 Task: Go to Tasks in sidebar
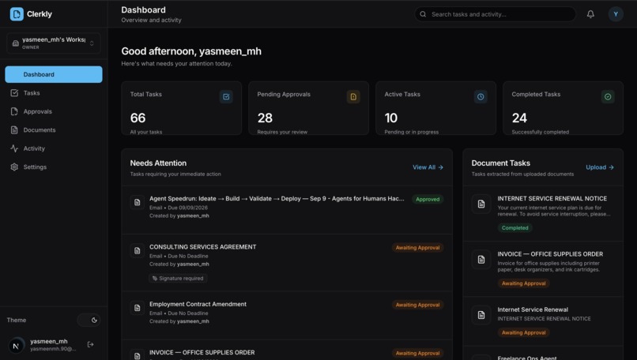click(x=54, y=93)
